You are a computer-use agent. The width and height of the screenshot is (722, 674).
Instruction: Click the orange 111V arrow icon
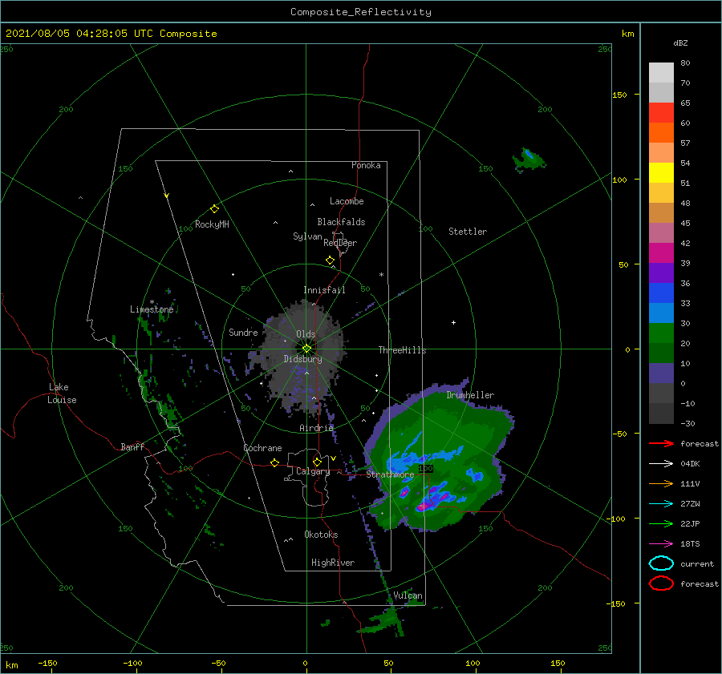661,483
